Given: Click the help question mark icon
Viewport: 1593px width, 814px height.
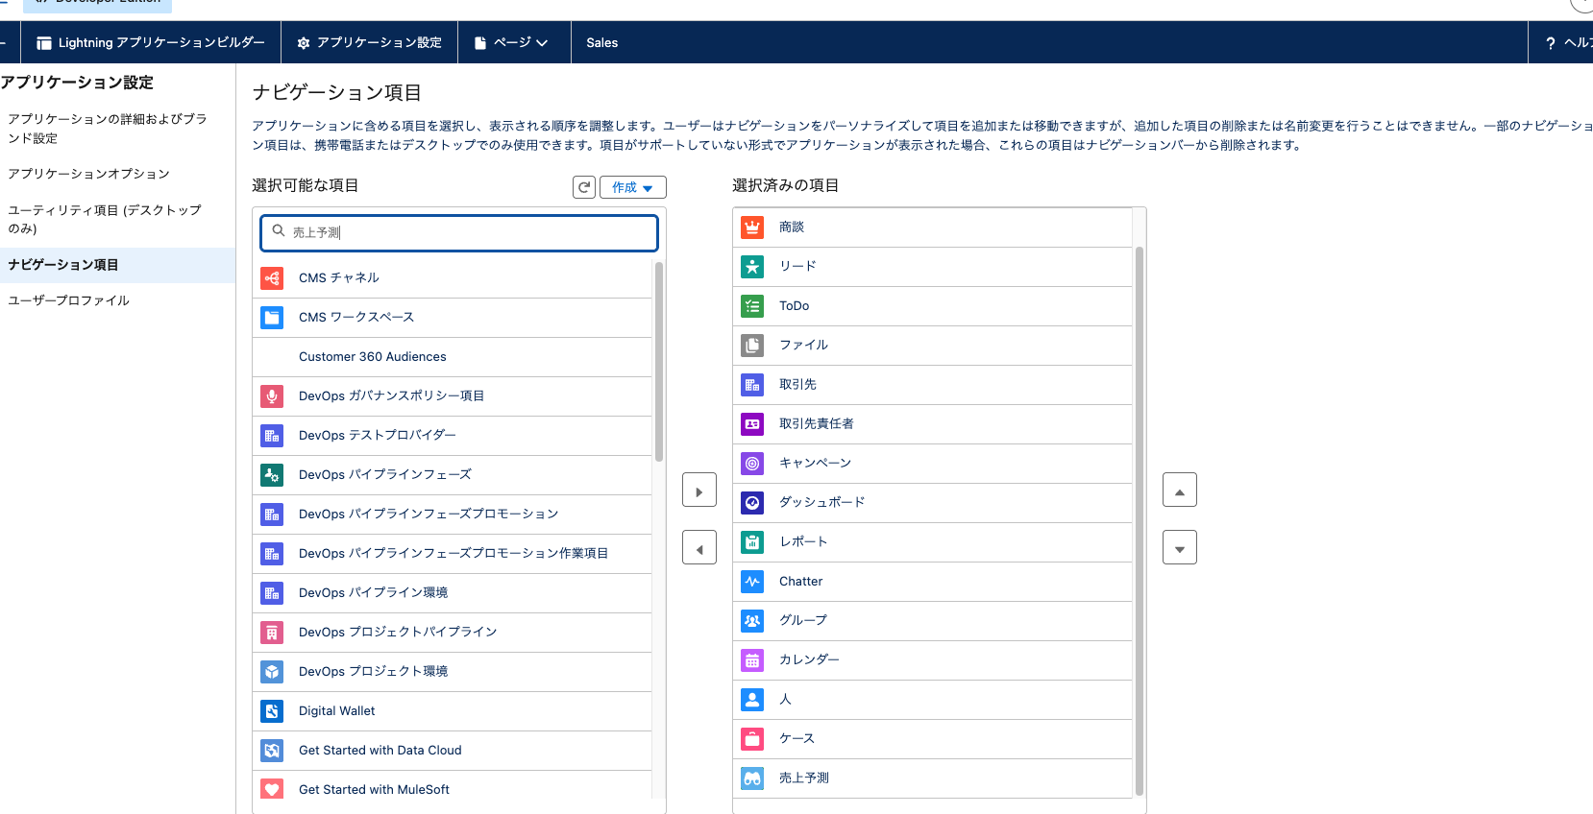Looking at the screenshot, I should pos(1550,43).
